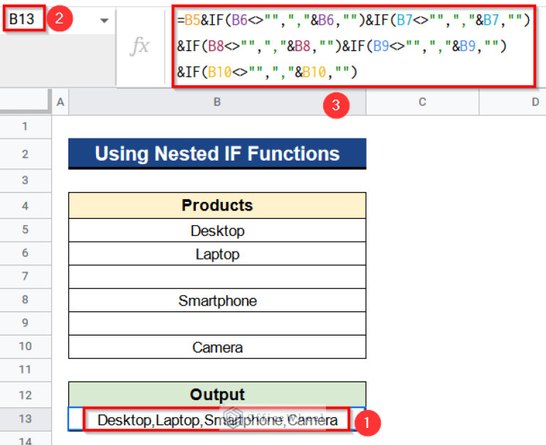
Task: Click the empty cell in row 7
Action: (x=217, y=277)
